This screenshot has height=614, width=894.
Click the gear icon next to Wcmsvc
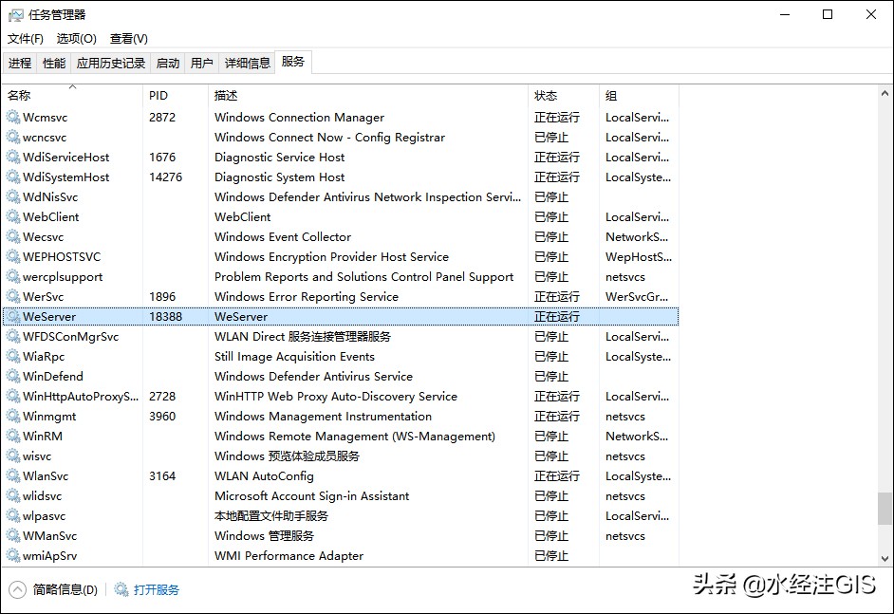point(13,118)
